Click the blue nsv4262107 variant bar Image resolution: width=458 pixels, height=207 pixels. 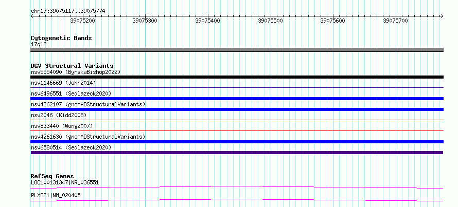(x=237, y=109)
